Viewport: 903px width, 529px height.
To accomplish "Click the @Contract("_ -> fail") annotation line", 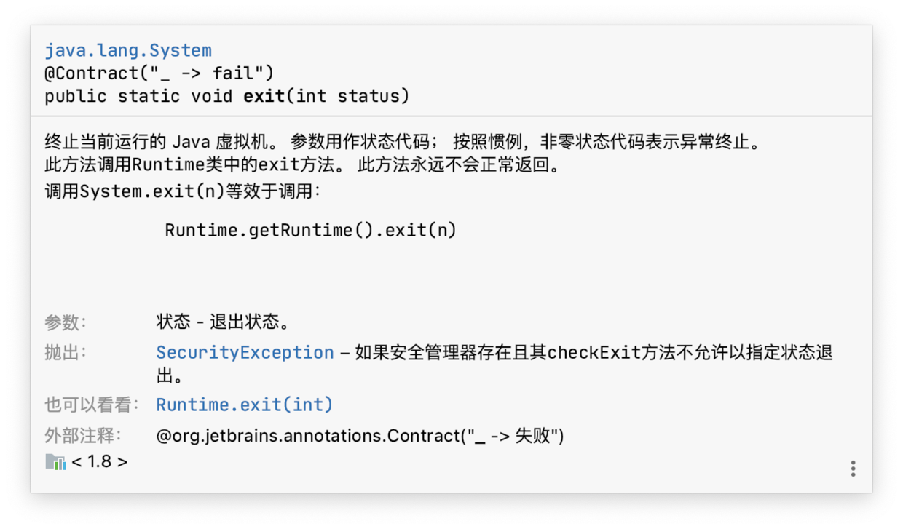I will coord(159,73).
